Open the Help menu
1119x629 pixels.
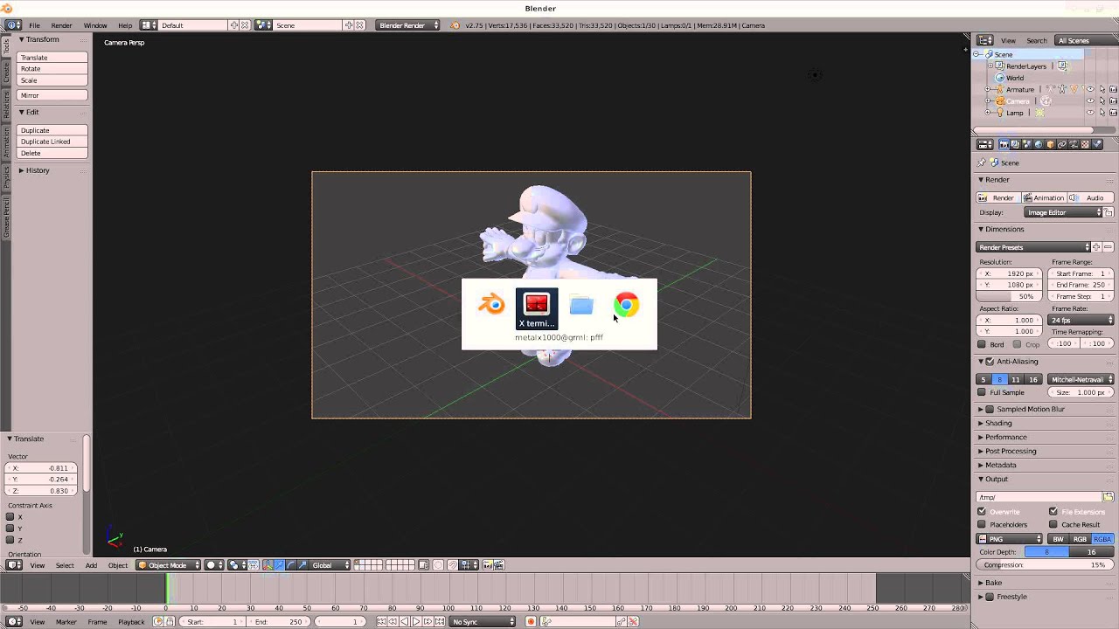tap(125, 25)
